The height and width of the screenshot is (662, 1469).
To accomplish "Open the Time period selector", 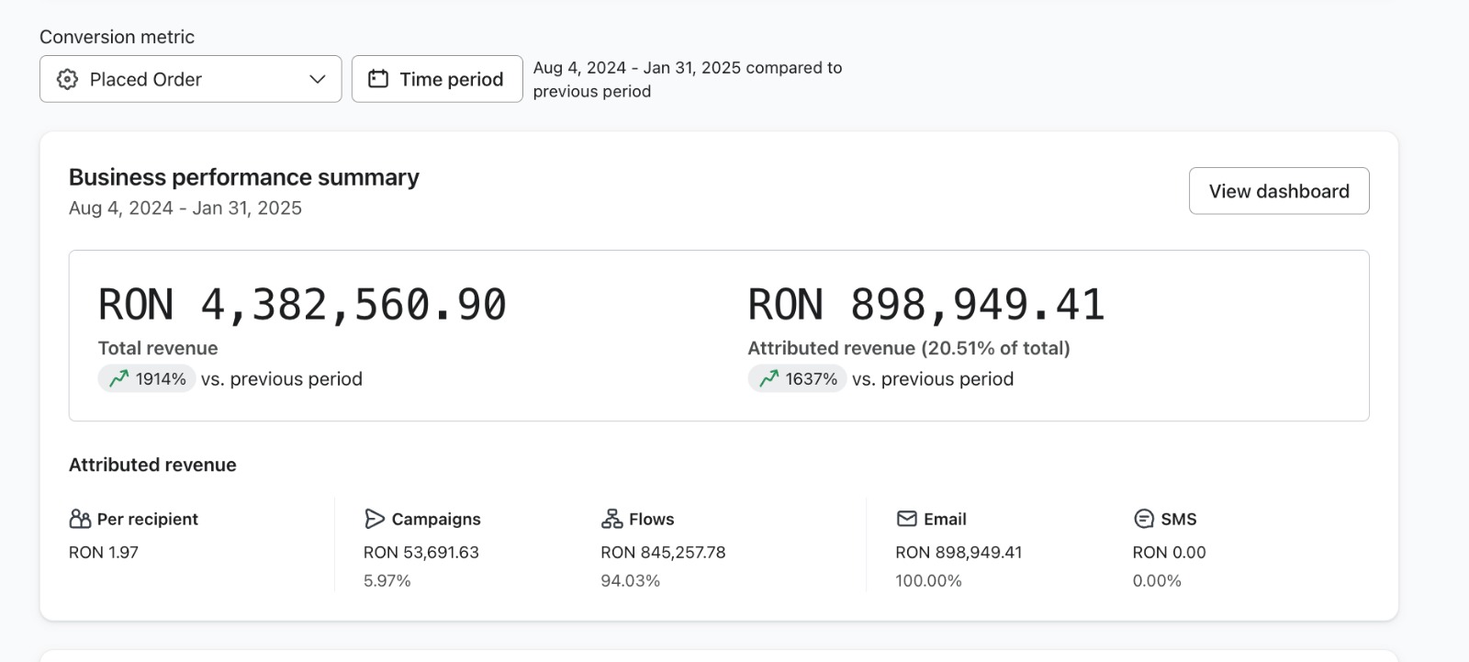I will (437, 79).
